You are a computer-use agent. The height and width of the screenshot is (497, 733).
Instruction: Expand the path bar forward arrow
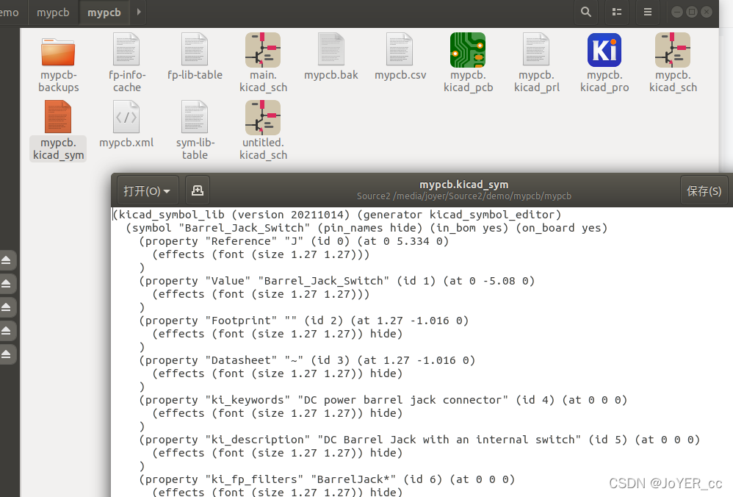(139, 12)
